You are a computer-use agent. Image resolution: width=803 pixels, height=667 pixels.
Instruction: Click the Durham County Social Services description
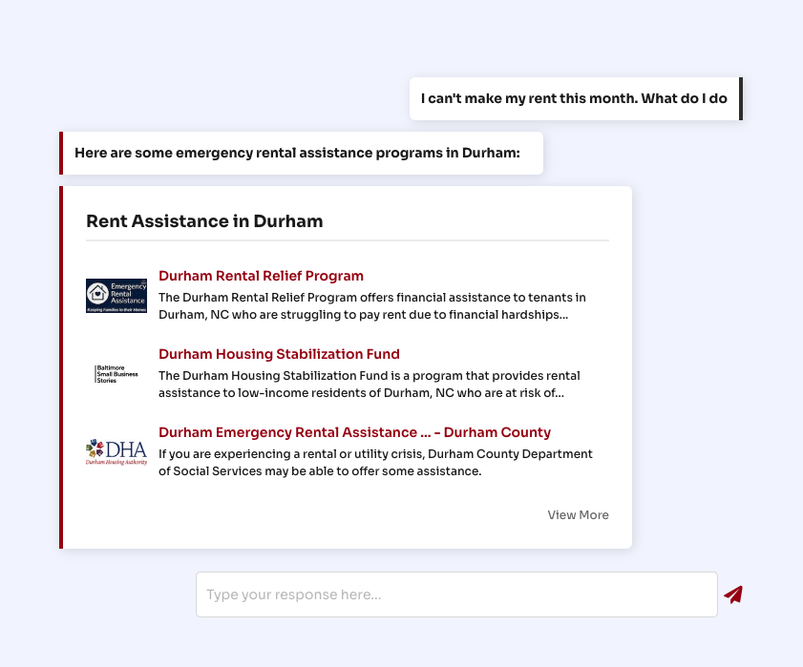pos(375,463)
